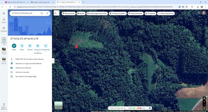The width and height of the screenshot is (208, 112).
Task: Click Seu histórico do Google Maps
Action: (x=26, y=76)
